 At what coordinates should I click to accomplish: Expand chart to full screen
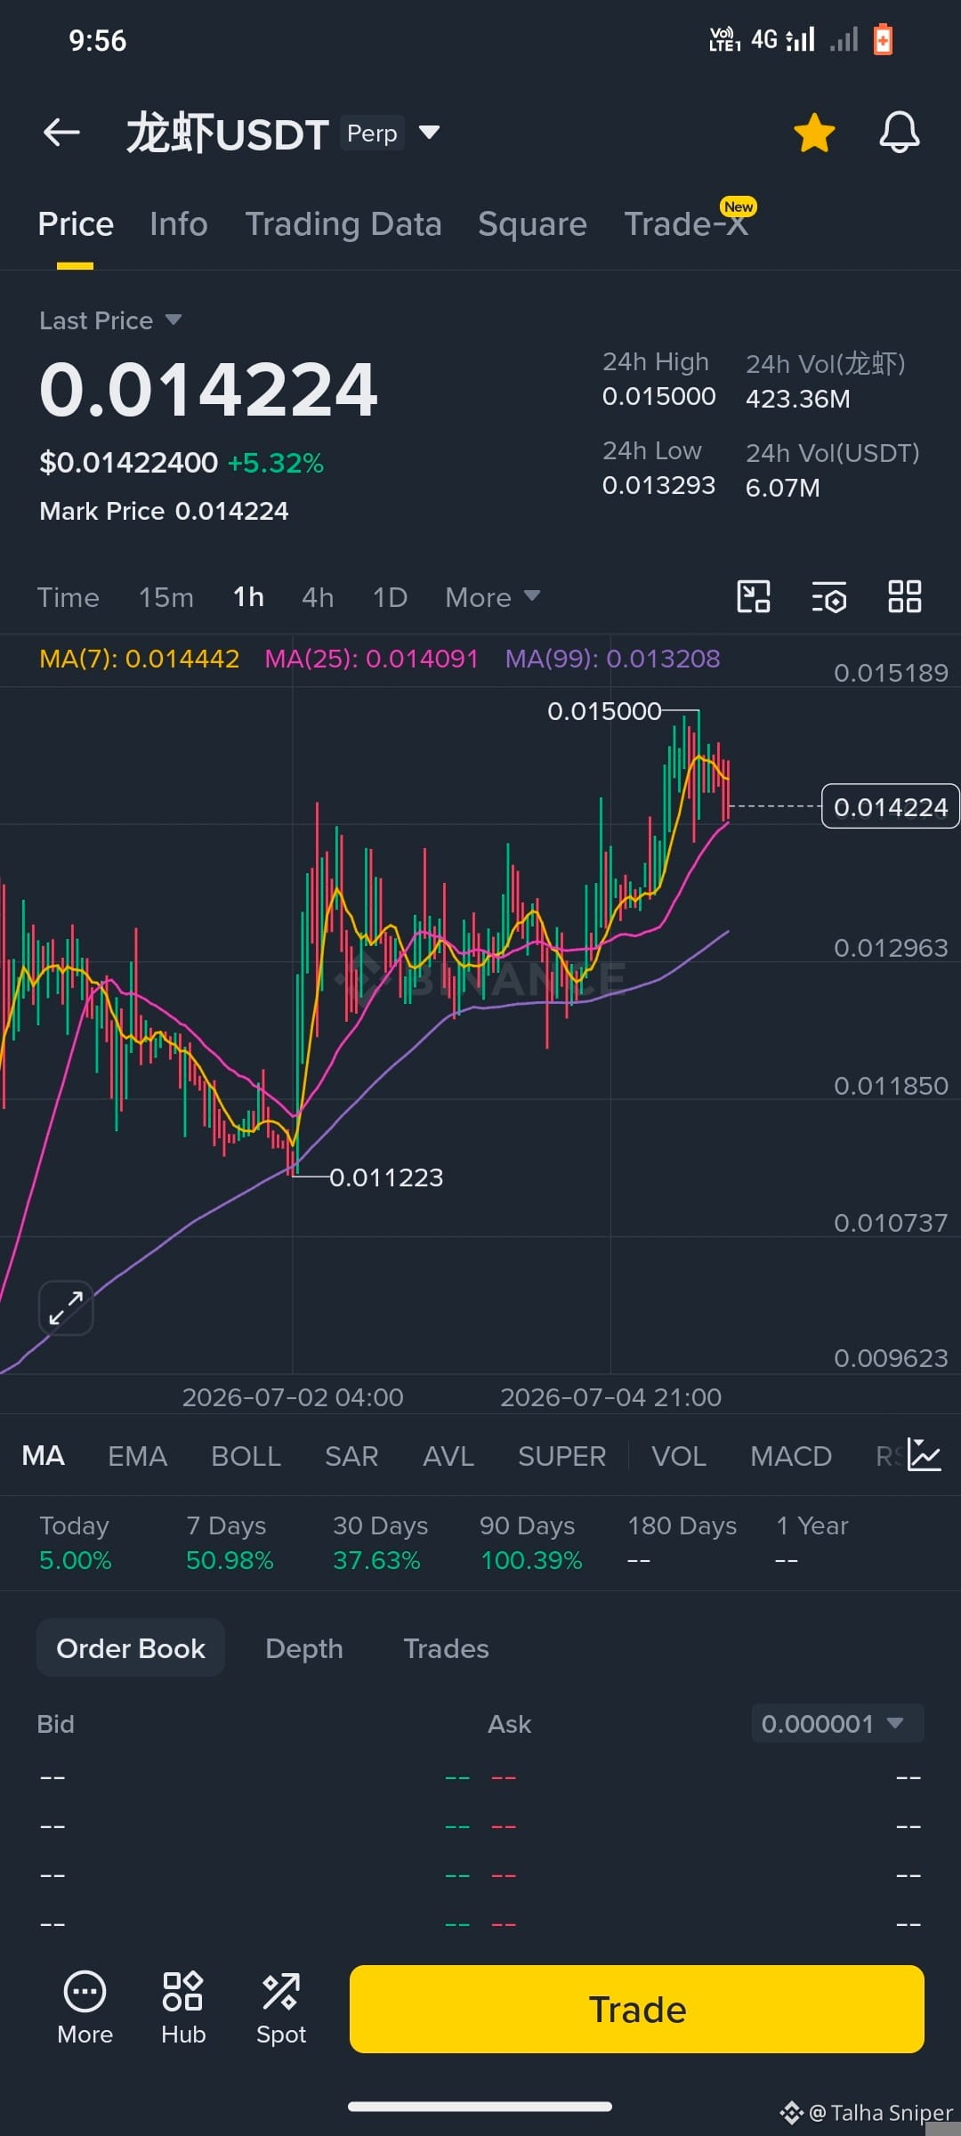point(66,1307)
